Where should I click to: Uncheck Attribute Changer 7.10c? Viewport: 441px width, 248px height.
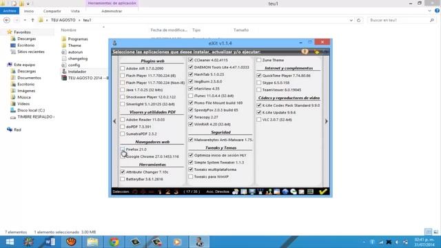point(123,172)
